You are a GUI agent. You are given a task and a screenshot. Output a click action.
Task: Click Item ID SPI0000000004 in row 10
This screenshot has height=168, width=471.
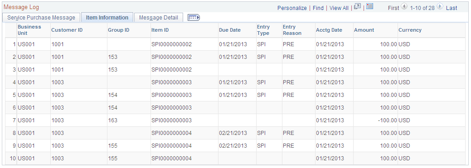[171, 158]
